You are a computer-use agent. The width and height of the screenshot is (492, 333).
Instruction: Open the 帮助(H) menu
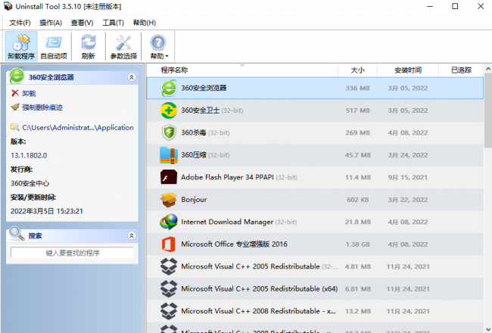coord(145,23)
